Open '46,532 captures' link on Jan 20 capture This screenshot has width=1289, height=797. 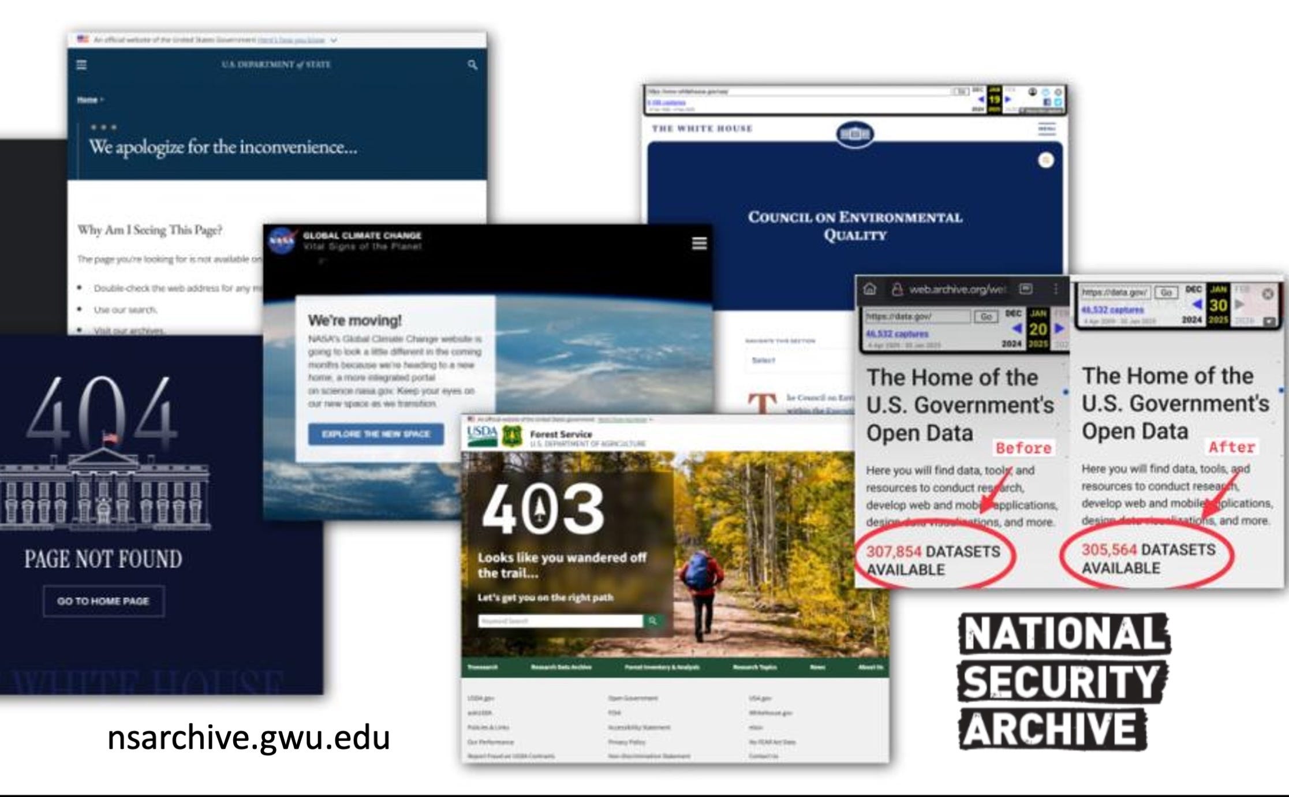(896, 334)
